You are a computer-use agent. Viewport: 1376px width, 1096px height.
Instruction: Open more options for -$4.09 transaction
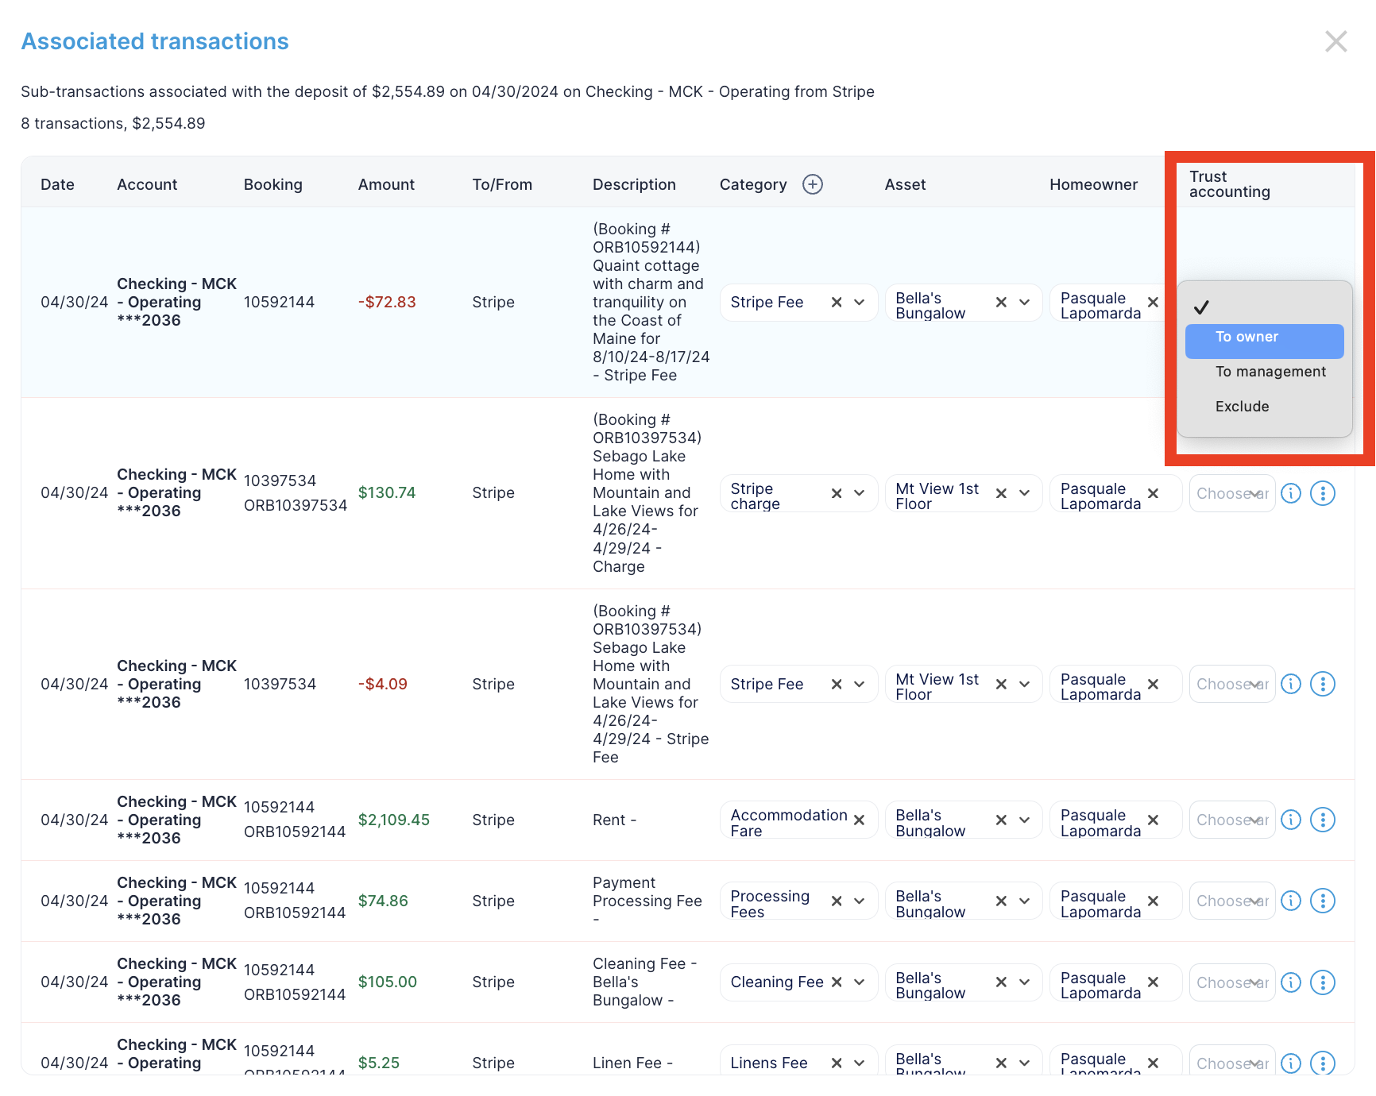(1323, 684)
